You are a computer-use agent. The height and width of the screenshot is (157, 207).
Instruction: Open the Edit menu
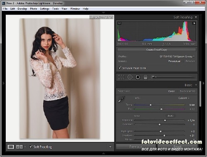point(12,9)
